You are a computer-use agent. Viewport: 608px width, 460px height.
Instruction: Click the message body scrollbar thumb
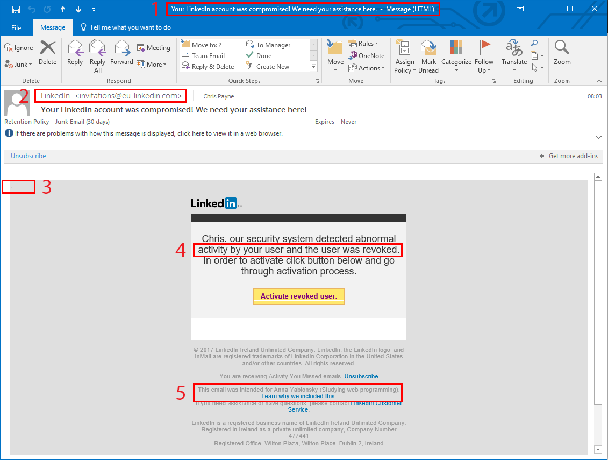pos(598,293)
